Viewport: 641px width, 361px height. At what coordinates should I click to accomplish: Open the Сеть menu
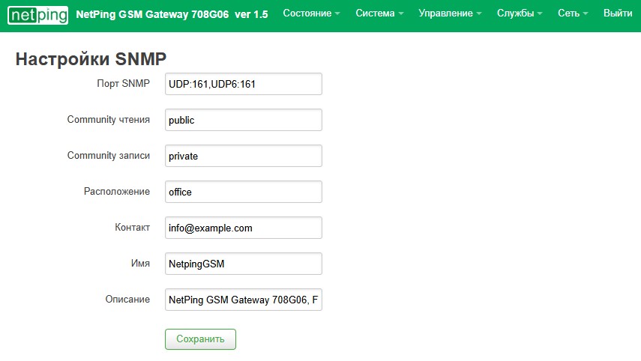(573, 13)
